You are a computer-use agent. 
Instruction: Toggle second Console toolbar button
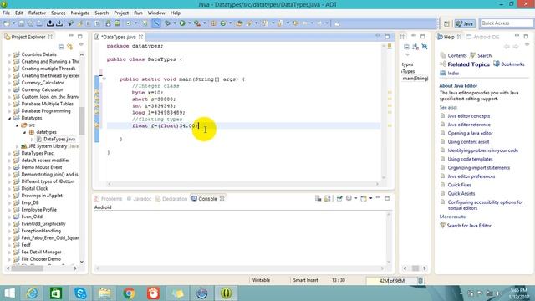coord(327,199)
